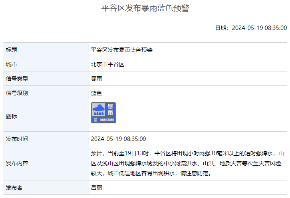The height and width of the screenshot is (198, 290).
Task: Click the 暴雨 value in signal type row
Action: tap(97, 79)
